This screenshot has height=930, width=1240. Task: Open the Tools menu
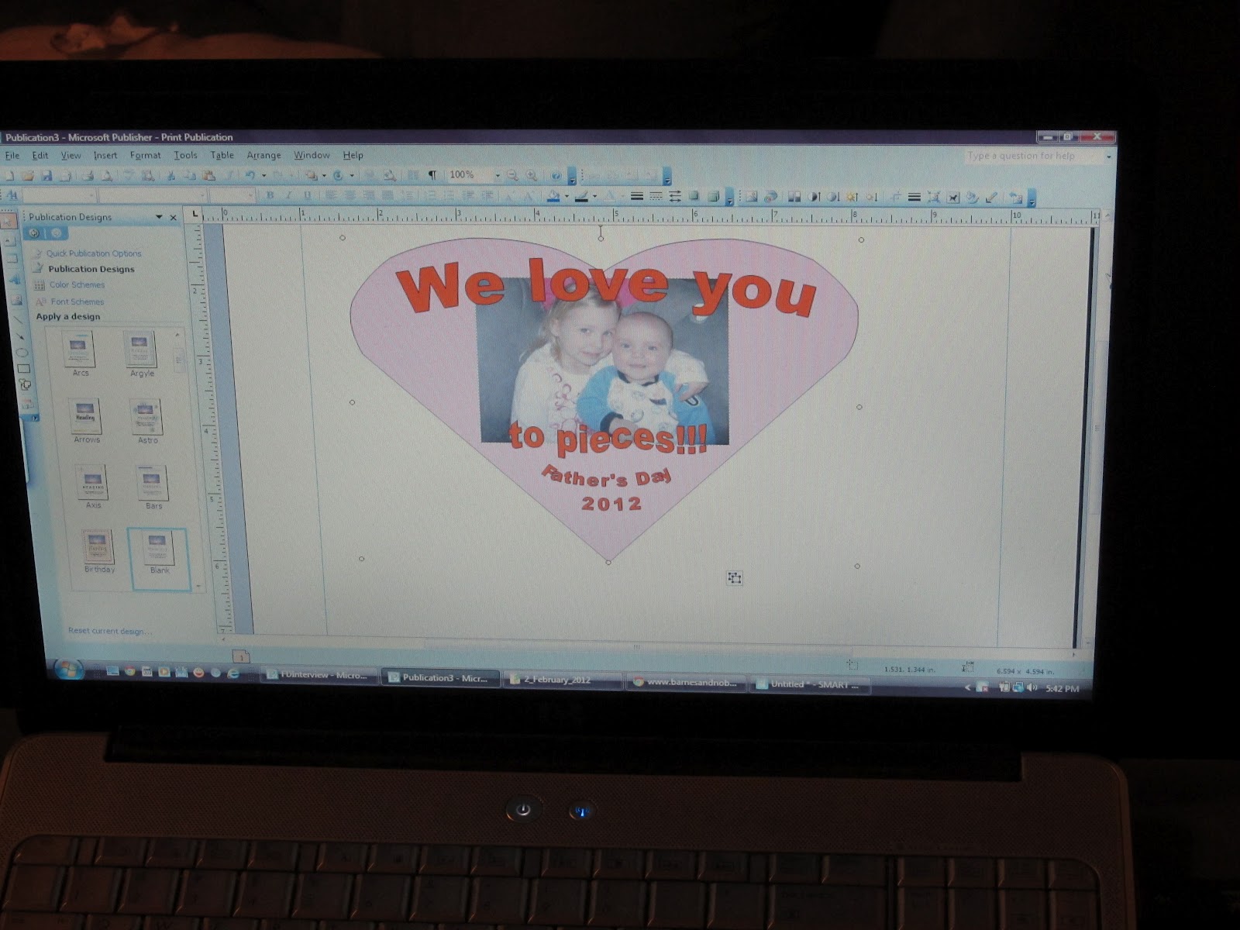185,156
